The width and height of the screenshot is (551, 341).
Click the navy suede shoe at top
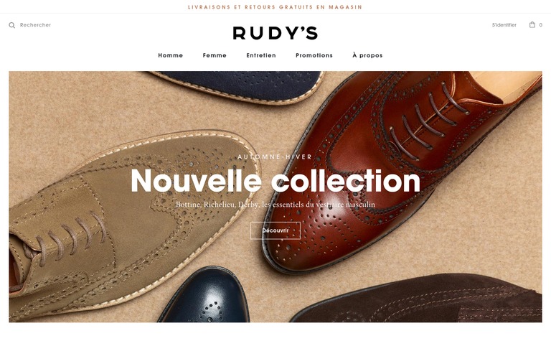(x=239, y=85)
